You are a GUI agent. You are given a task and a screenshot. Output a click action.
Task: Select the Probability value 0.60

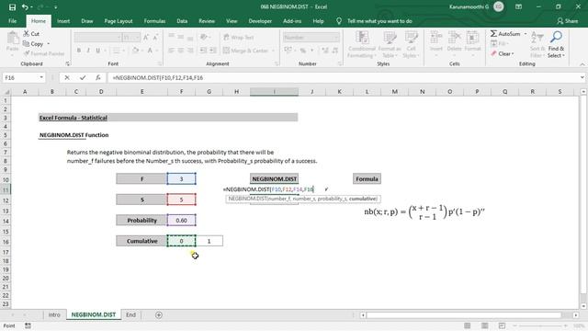click(x=182, y=221)
